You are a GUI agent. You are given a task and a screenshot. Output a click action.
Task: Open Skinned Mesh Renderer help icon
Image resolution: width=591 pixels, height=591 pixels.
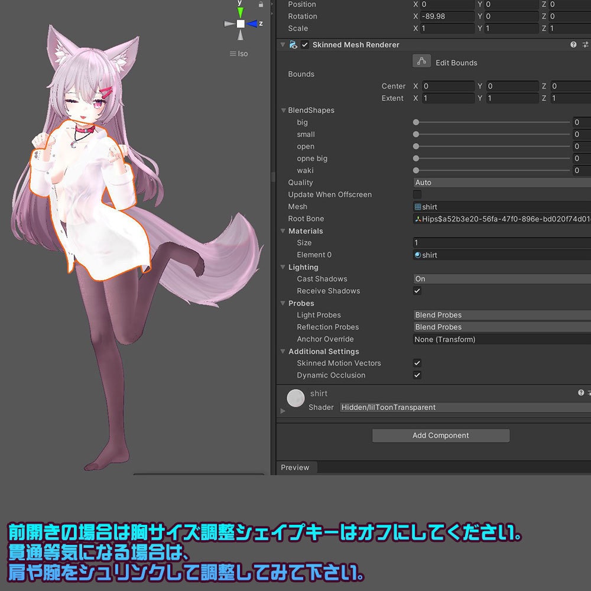(x=573, y=44)
